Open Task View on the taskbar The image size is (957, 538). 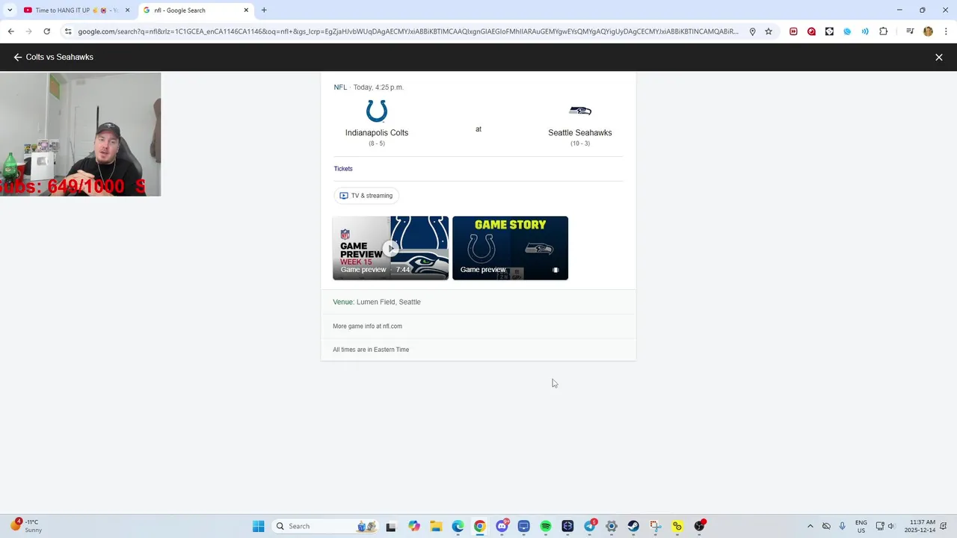pos(390,527)
